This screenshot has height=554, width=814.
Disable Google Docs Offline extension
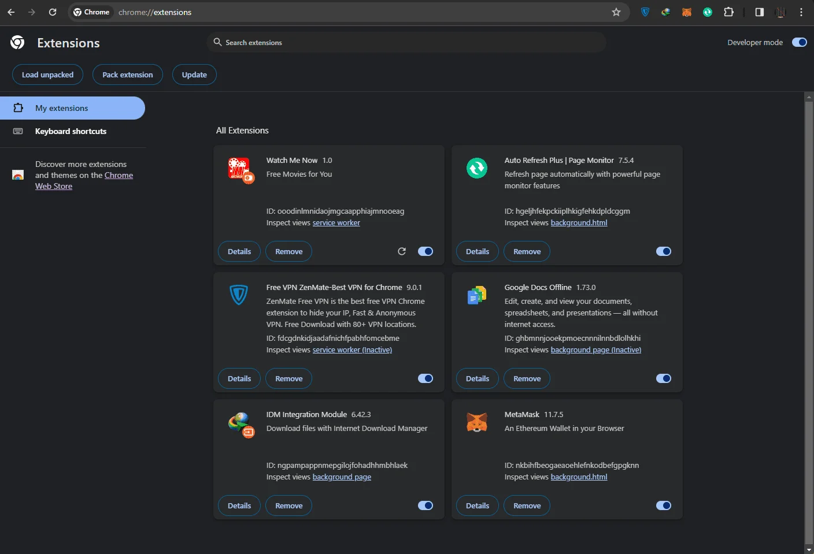[x=664, y=378]
